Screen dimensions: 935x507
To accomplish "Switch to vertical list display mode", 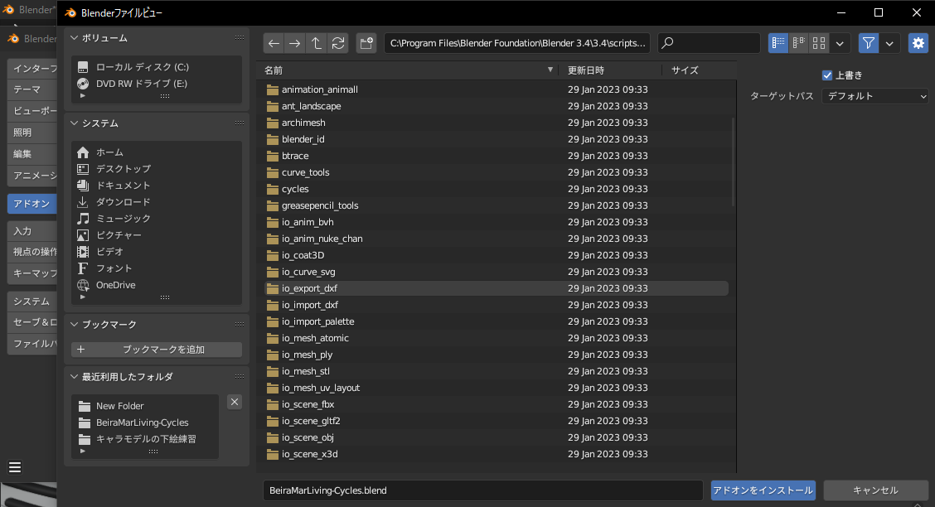I will 778,43.
